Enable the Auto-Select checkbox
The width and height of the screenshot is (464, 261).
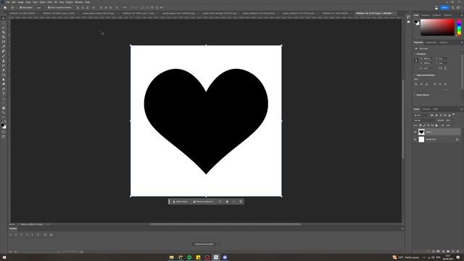(x=21, y=8)
